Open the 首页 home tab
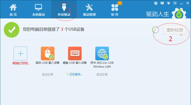The height and width of the screenshot is (105, 191). pyautogui.click(x=13, y=10)
